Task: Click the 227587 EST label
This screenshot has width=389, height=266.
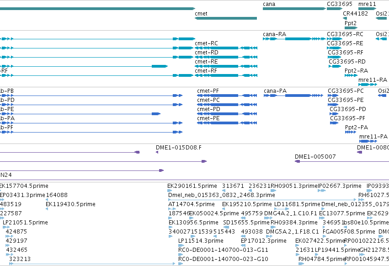Action: 11,213
